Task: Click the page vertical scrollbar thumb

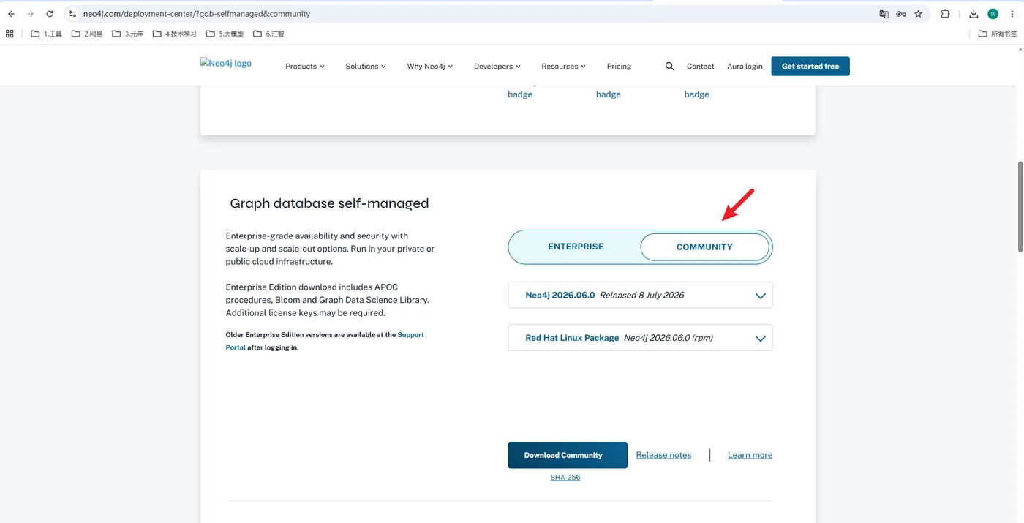Action: pyautogui.click(x=1020, y=206)
